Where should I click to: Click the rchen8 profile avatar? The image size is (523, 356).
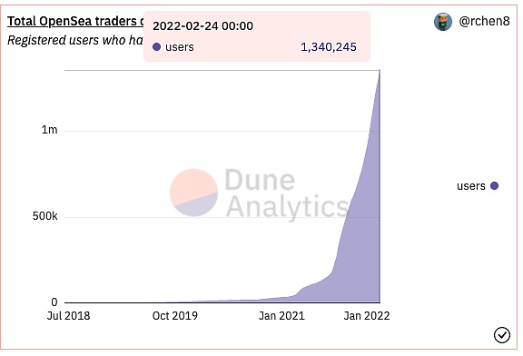pyautogui.click(x=443, y=22)
